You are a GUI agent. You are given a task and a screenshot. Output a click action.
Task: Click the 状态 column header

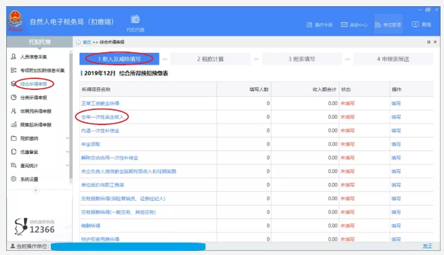pyautogui.click(x=364, y=89)
